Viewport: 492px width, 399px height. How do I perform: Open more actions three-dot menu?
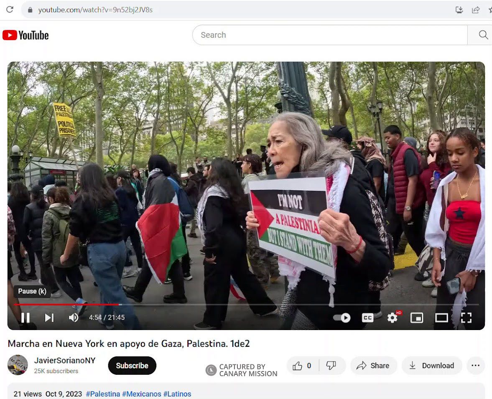tap(475, 366)
